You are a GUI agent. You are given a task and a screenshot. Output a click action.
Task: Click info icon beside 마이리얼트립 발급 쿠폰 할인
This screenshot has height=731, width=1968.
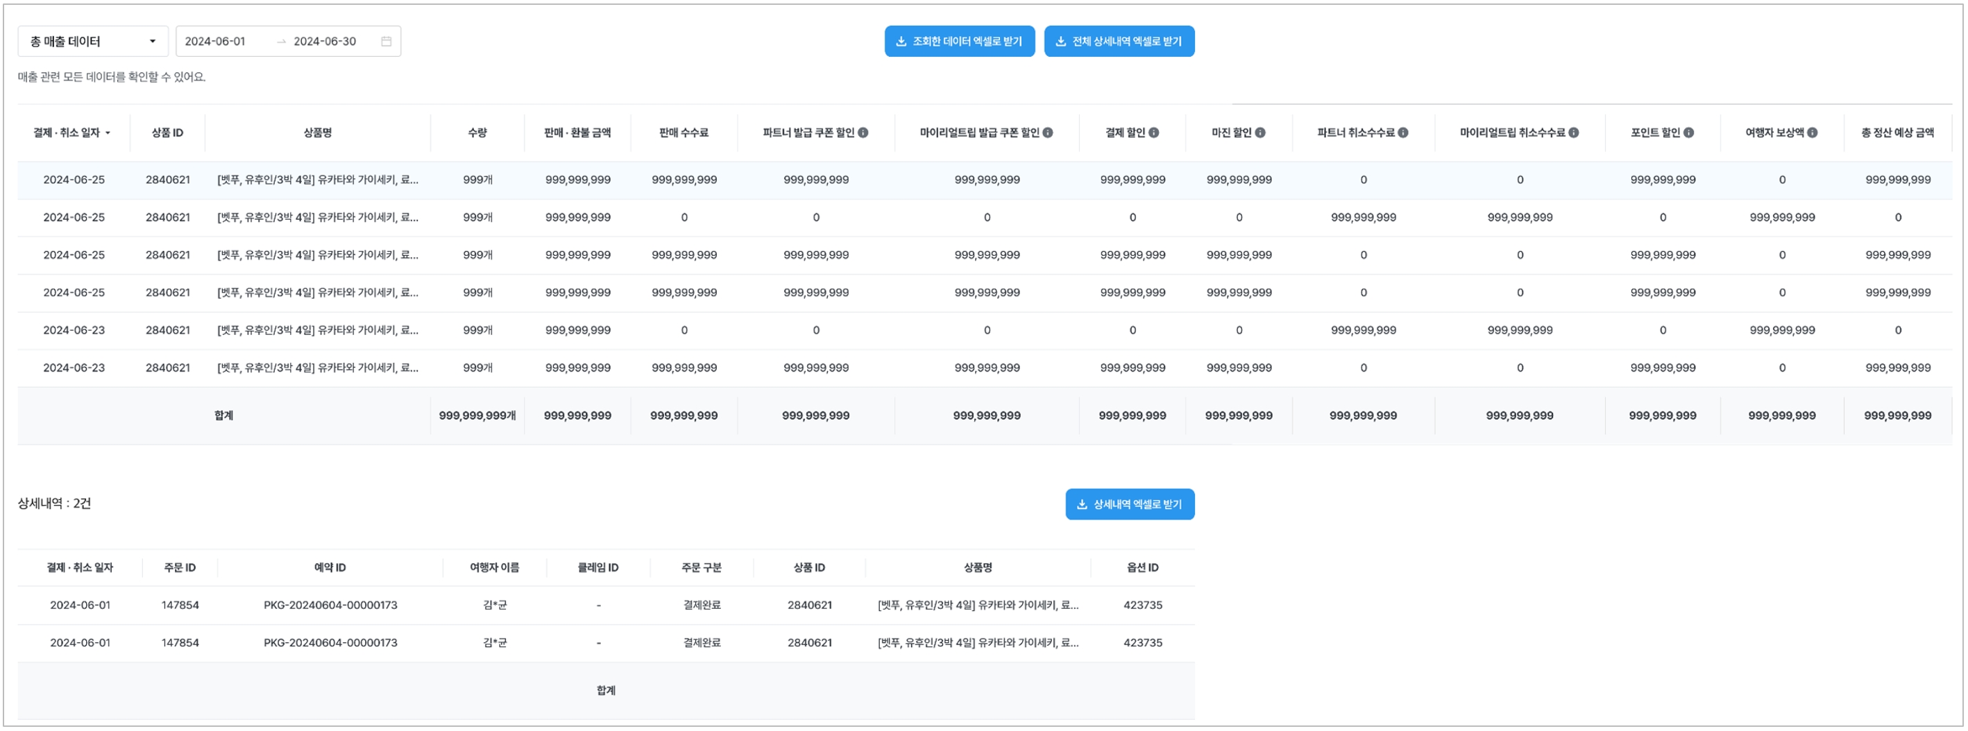click(1047, 133)
